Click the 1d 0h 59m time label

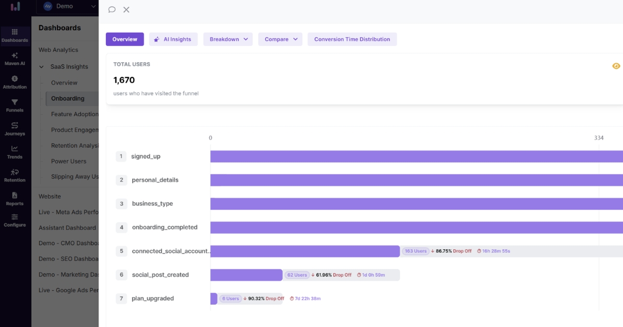371,275
